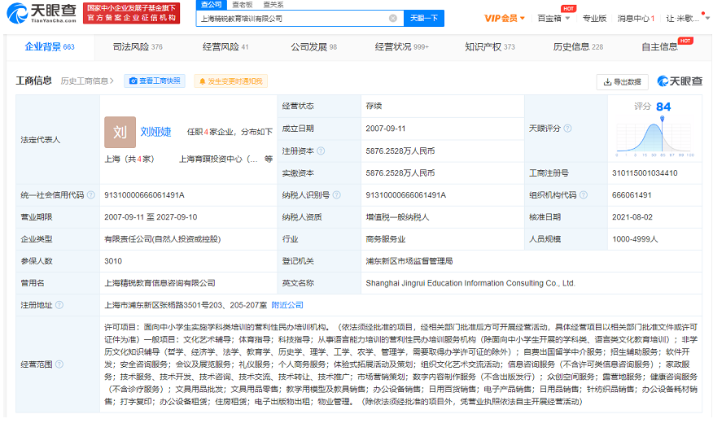Click the TianYanCha logo
713x423 pixels.
tap(42, 13)
